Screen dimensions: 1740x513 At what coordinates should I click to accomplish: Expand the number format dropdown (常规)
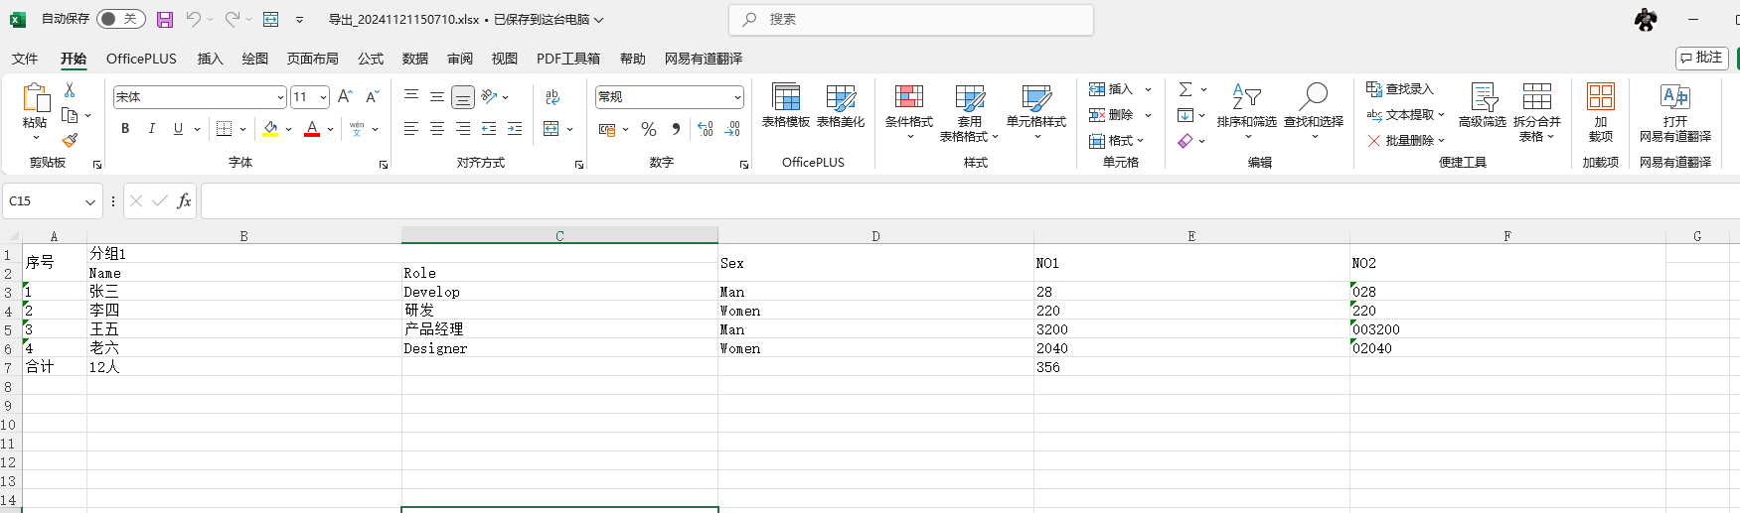[x=736, y=97]
